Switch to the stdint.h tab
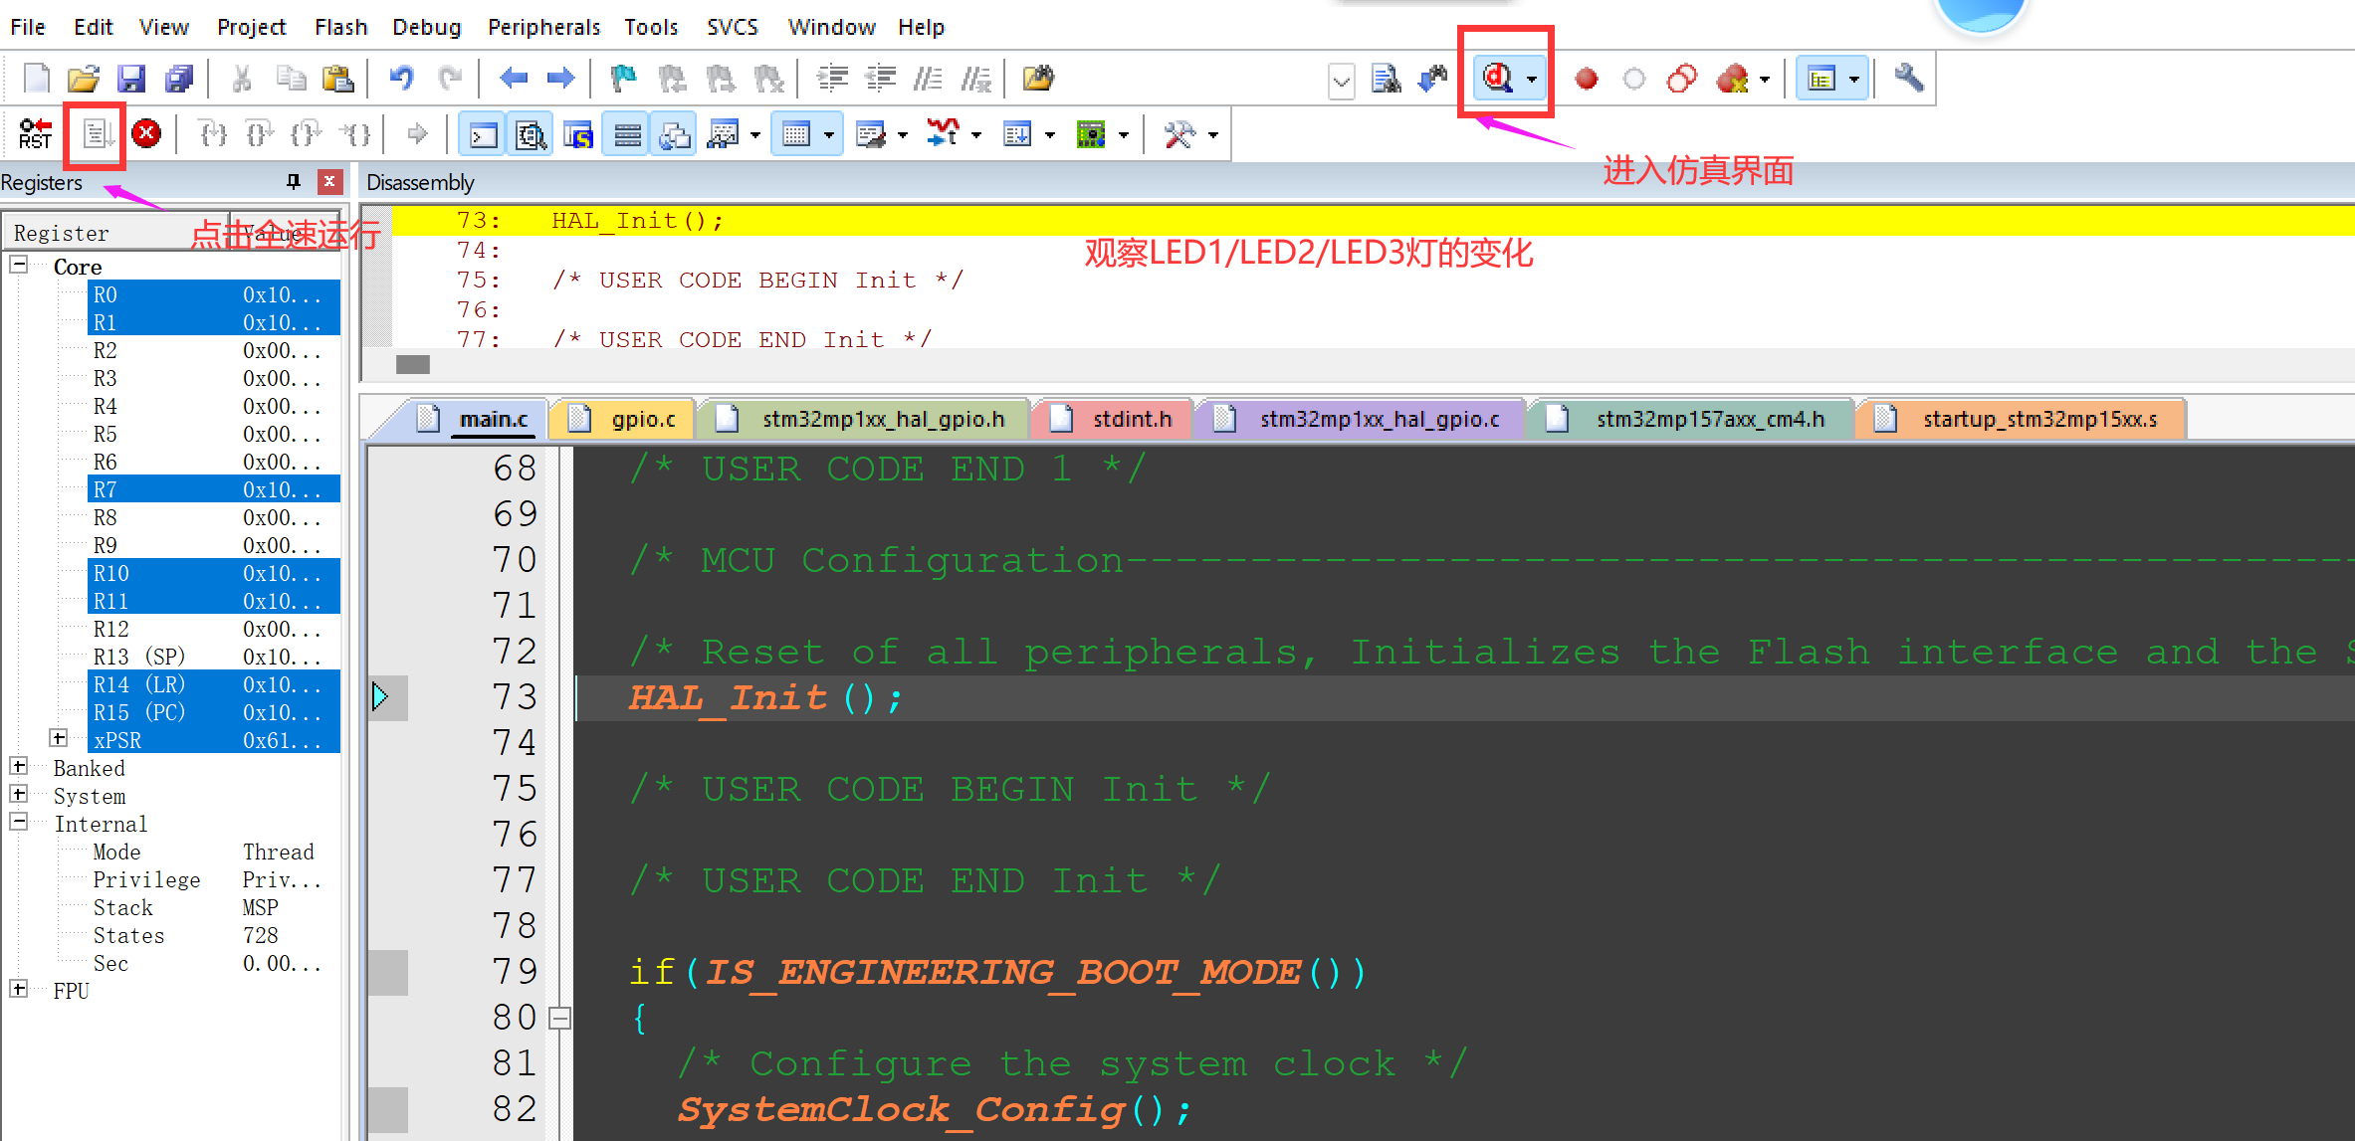The image size is (2355, 1141). [1131, 419]
